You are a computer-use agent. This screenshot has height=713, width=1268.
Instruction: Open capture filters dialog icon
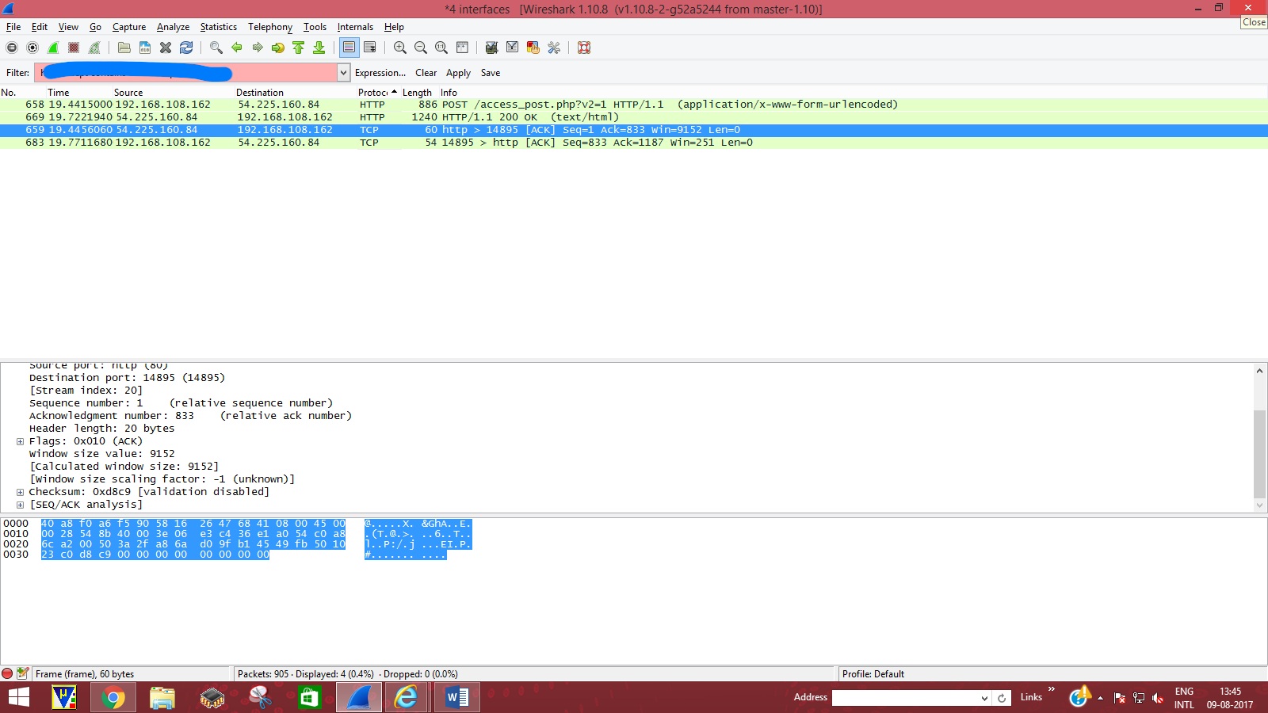491,48
